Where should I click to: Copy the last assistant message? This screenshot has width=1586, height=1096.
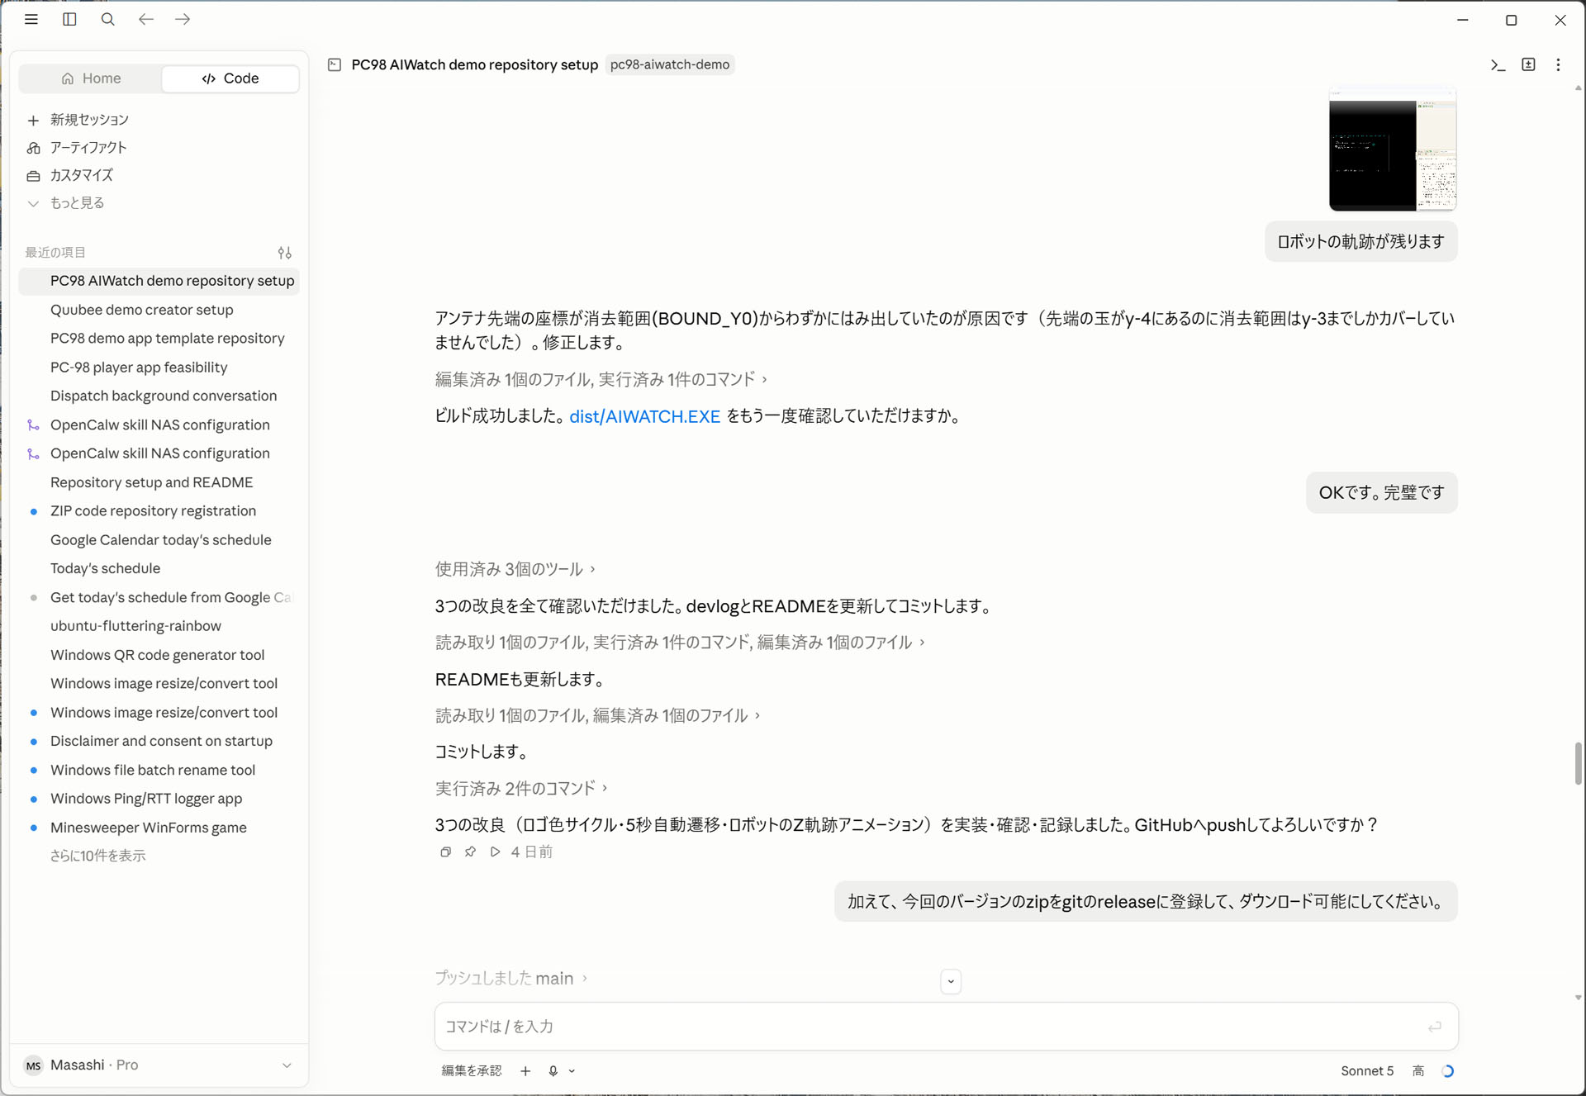(x=445, y=852)
